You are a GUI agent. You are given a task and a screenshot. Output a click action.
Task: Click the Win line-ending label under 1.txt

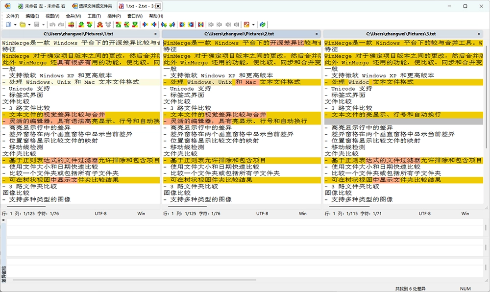[141, 214]
